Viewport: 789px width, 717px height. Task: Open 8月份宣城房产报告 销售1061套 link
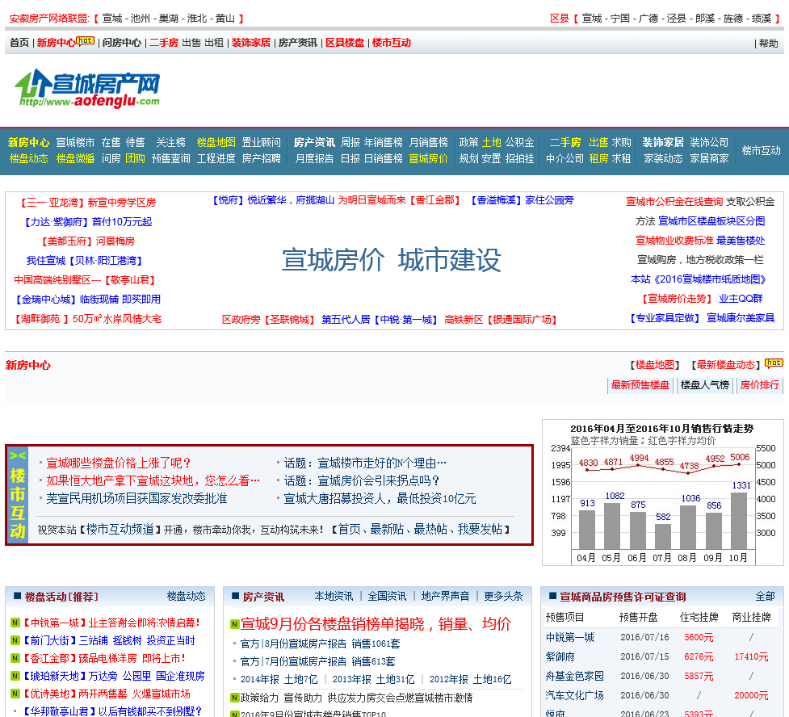click(x=320, y=644)
